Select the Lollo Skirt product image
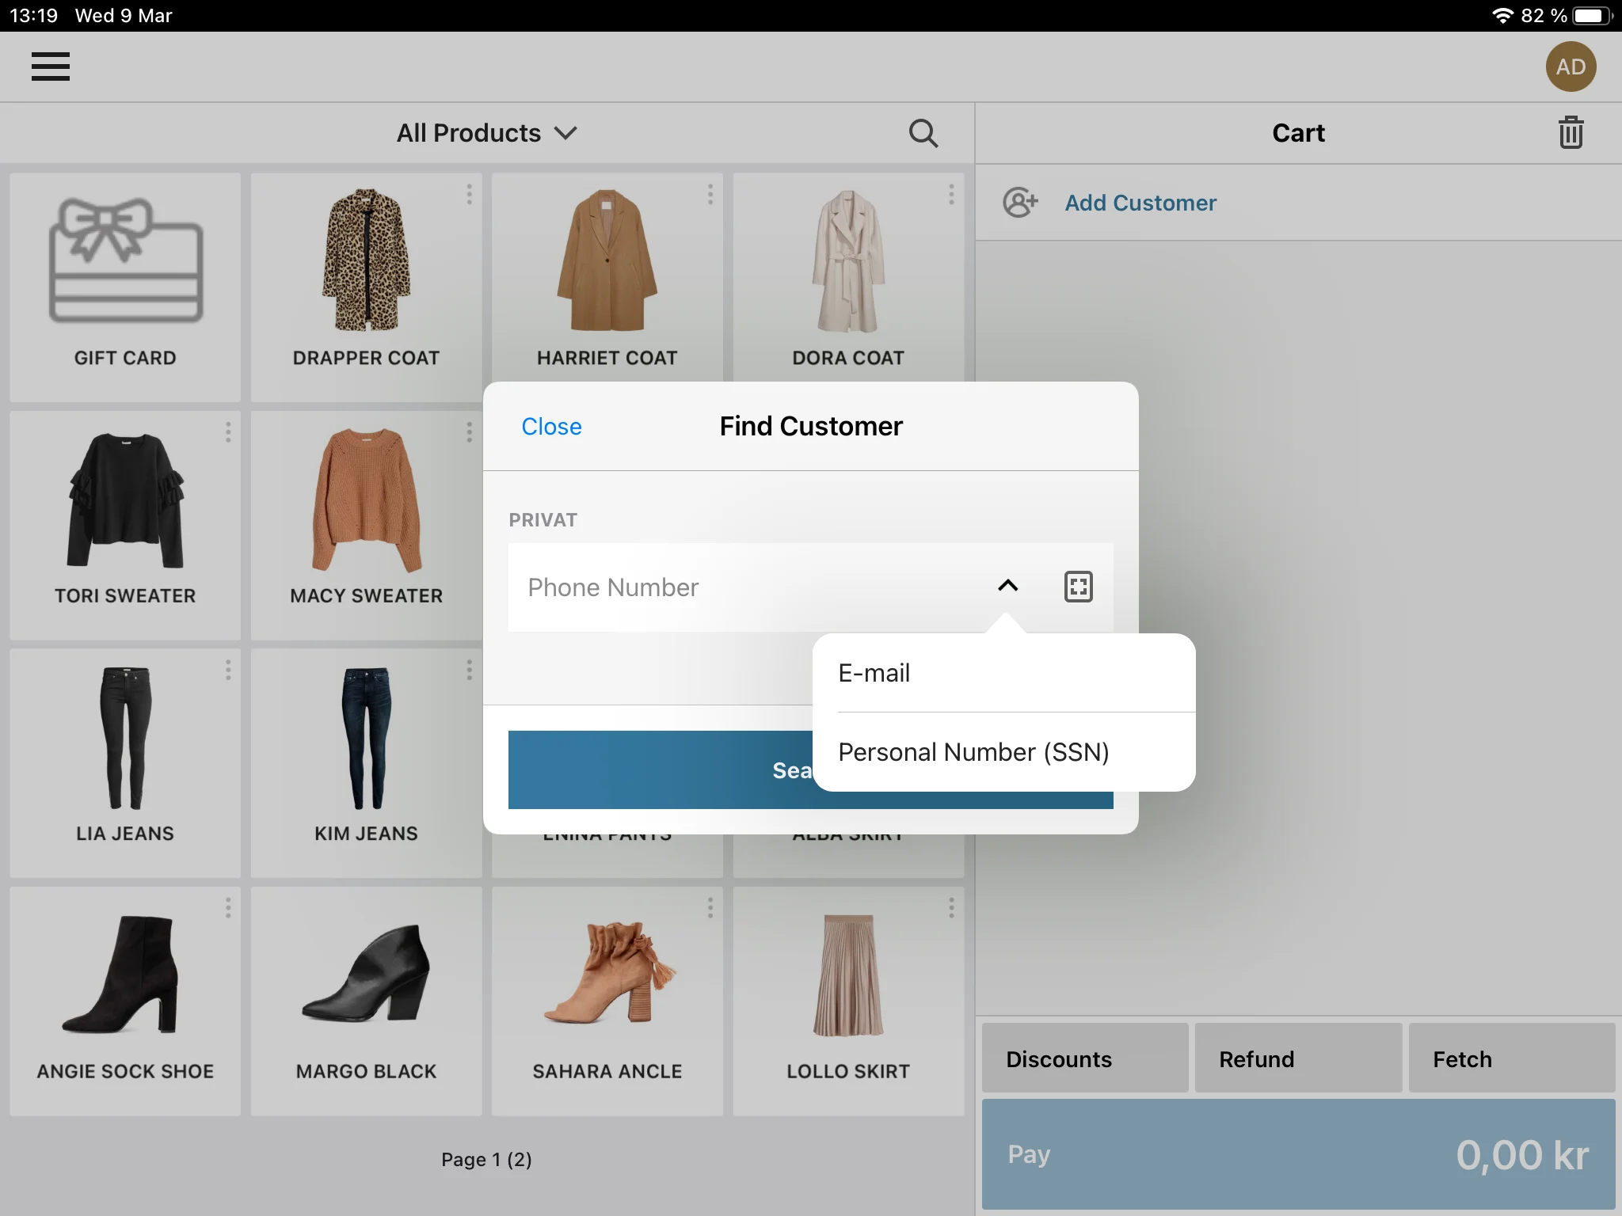This screenshot has height=1216, width=1622. click(848, 975)
